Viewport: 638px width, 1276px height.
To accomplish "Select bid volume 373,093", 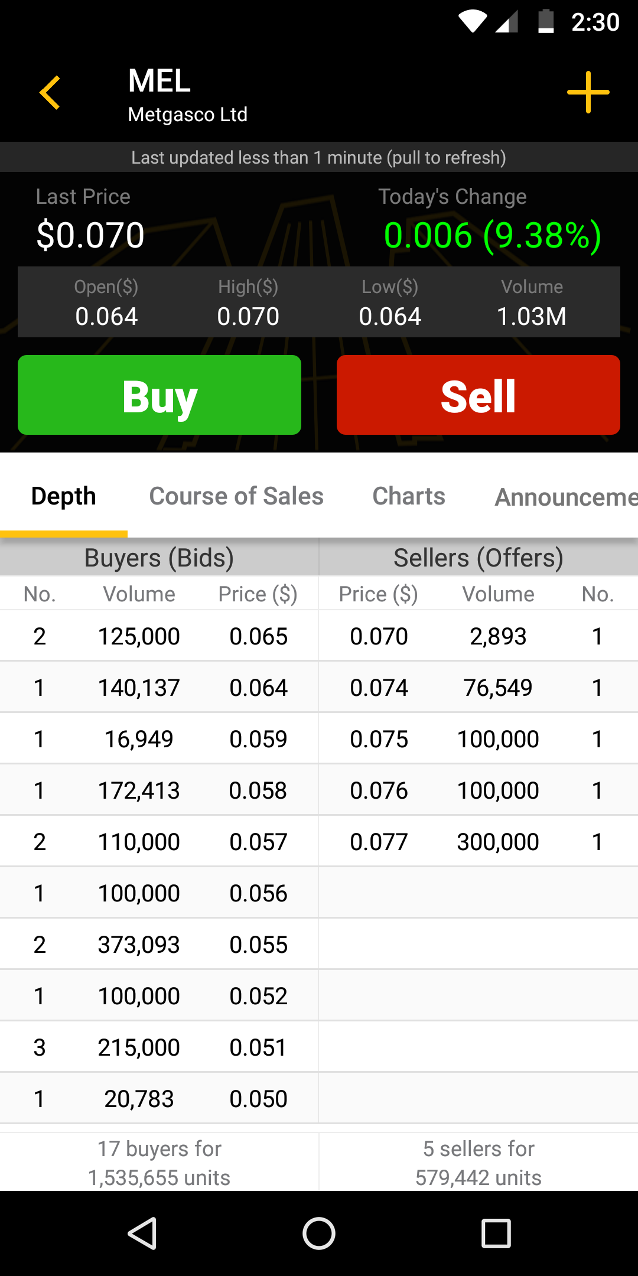I will click(x=139, y=945).
